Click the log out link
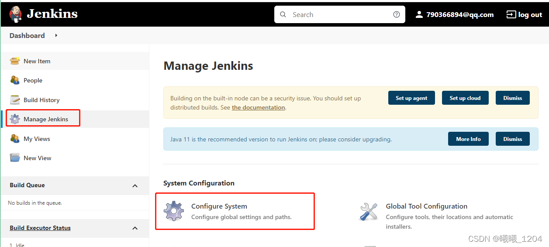This screenshot has width=549, height=247. pyautogui.click(x=530, y=15)
